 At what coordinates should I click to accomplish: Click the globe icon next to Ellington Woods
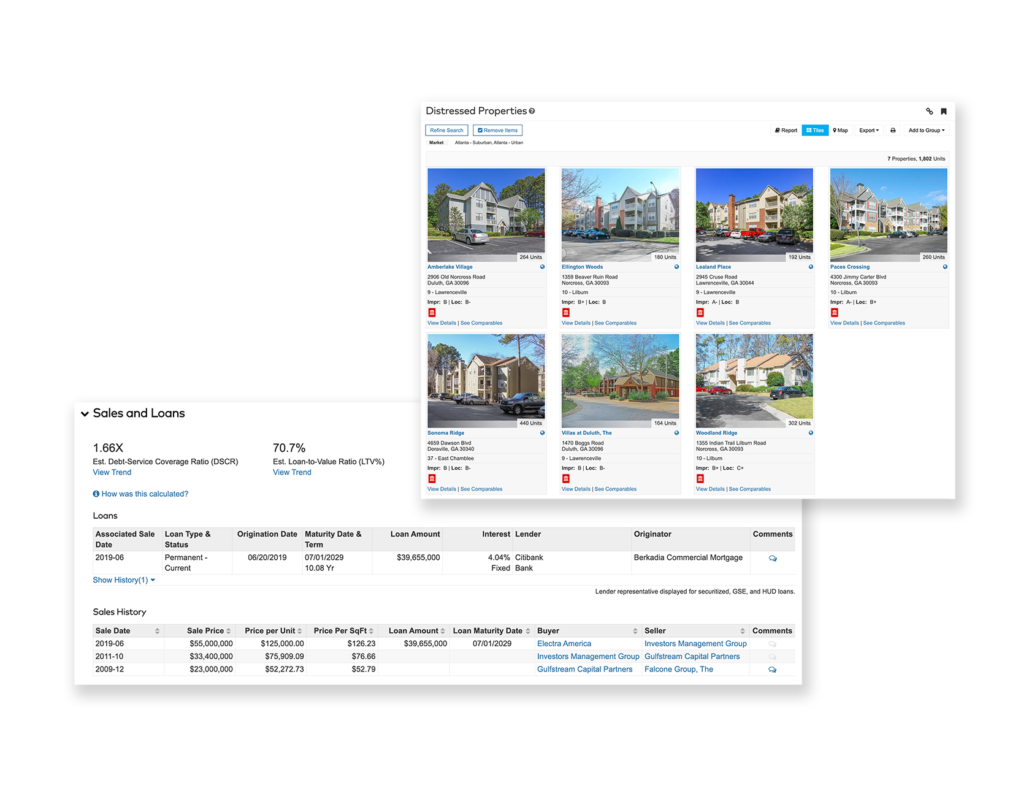click(676, 267)
